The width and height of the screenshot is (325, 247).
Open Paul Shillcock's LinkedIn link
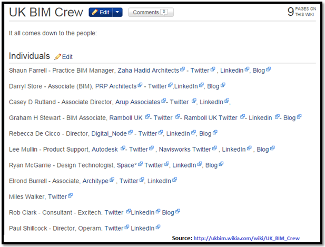(143, 228)
